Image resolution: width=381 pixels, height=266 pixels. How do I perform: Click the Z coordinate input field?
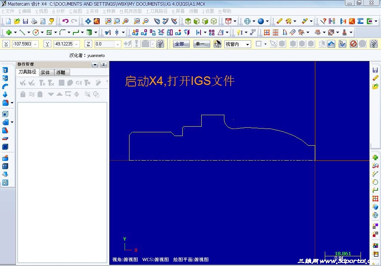[108, 44]
